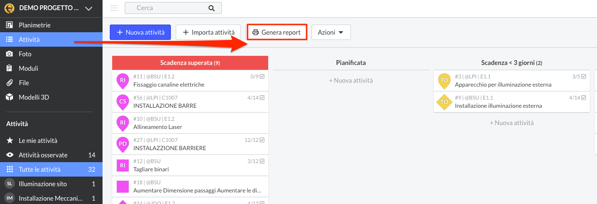Click the Attività list icon in sidebar
The height and width of the screenshot is (204, 597).
pos(9,39)
